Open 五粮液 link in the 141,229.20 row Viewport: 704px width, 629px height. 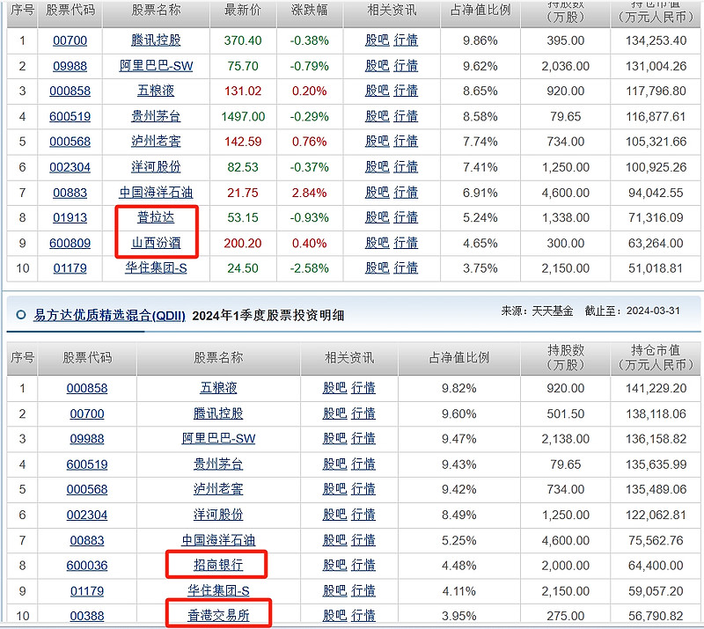(218, 388)
